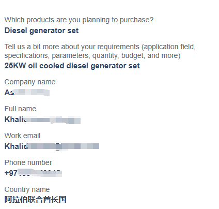Screen dimensions: 219x209
Task: Click the 'Work email' label
Action: [x=22, y=136]
